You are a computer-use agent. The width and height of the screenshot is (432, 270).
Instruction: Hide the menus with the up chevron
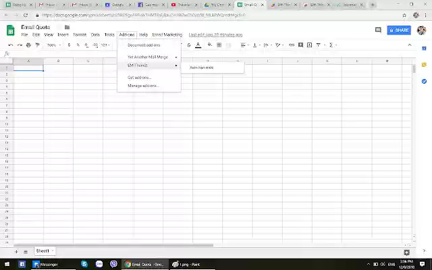[x=410, y=45]
